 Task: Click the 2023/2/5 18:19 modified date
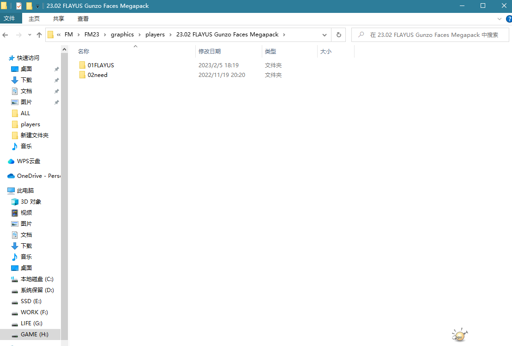[218, 65]
